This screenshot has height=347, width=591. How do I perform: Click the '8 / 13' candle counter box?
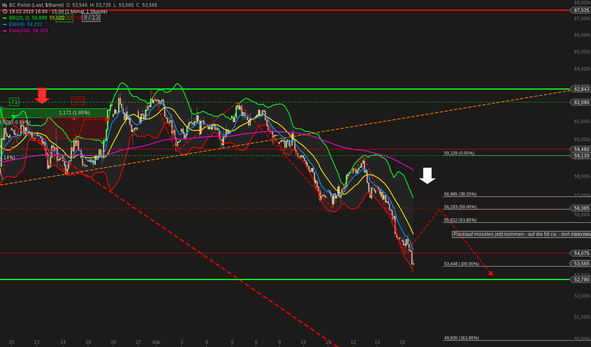(x=91, y=18)
